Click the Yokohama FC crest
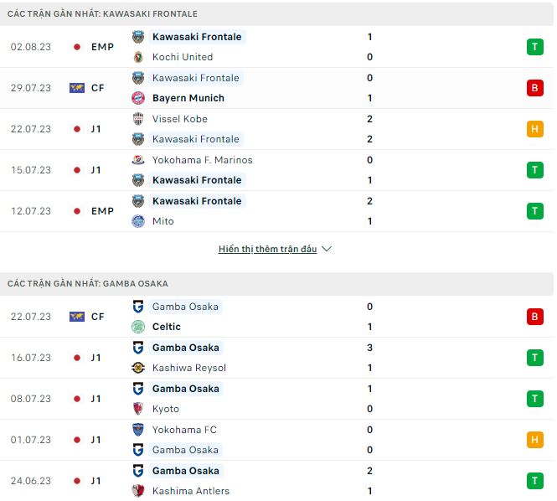Screen dimensions: 557x501 pyautogui.click(x=138, y=430)
